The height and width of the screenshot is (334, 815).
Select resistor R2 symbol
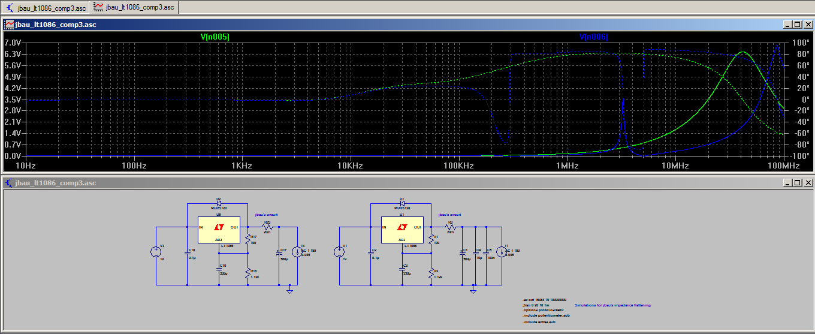click(431, 273)
